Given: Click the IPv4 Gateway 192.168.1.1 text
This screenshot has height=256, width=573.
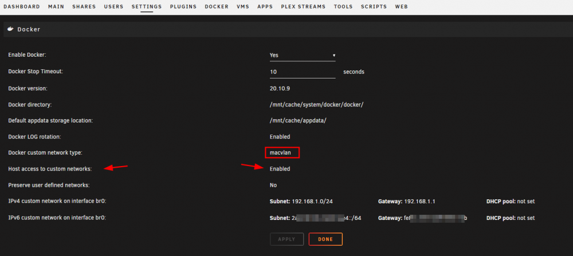Looking at the screenshot, I should 407,201.
